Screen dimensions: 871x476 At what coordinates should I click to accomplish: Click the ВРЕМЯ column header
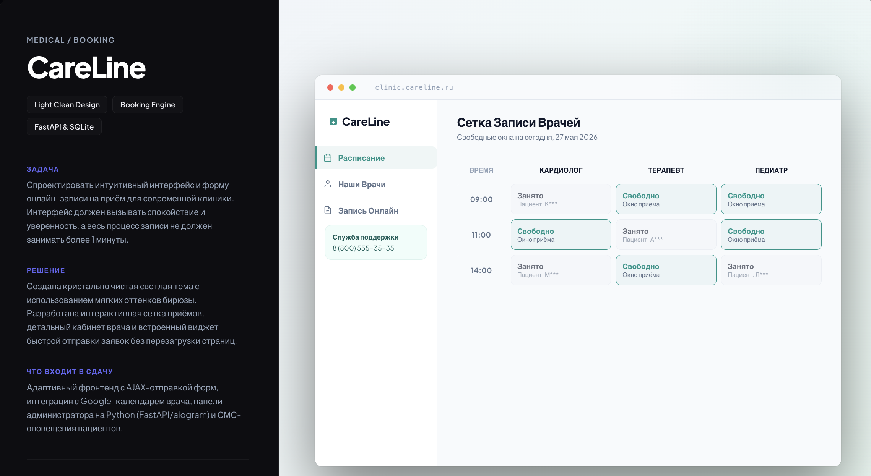pyautogui.click(x=481, y=170)
